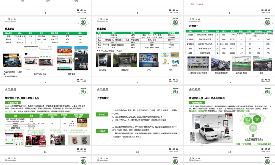The height and width of the screenshot is (165, 275).
Task: Click the Skoda logo on slide 11
Action: pos(83,91)
